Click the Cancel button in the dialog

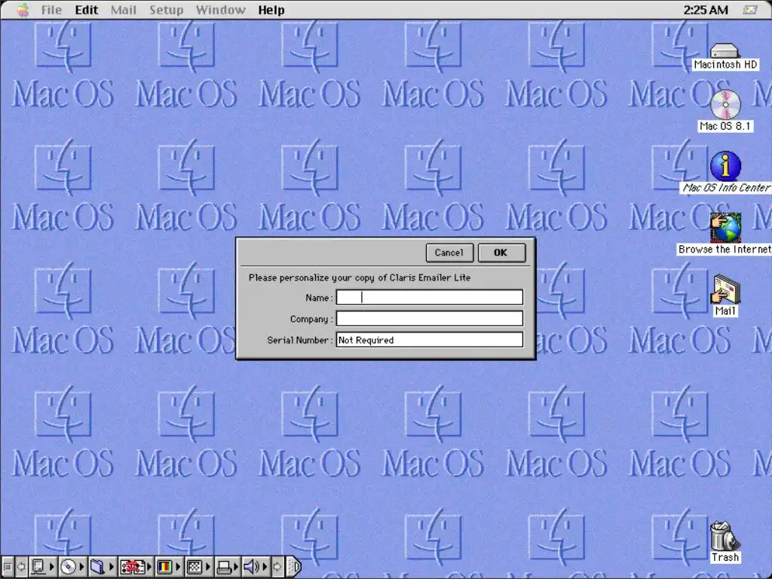click(x=449, y=253)
